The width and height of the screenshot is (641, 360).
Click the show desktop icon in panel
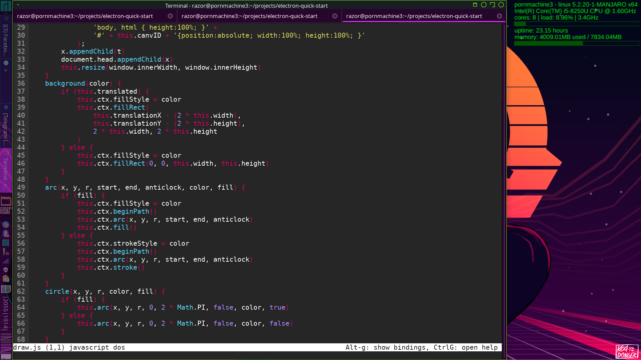[x=6, y=201]
